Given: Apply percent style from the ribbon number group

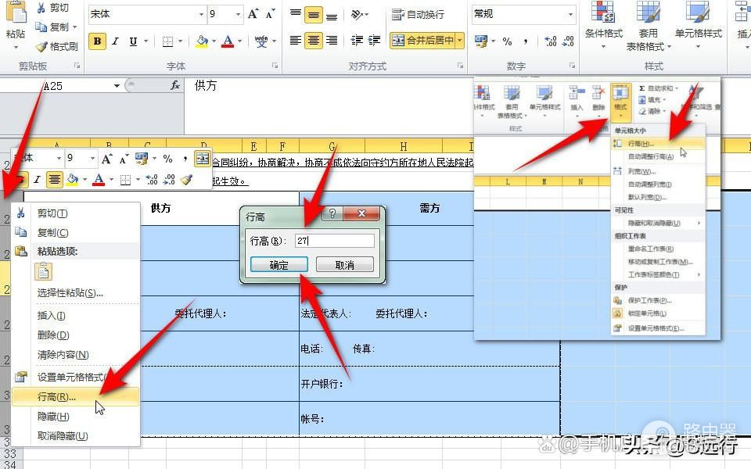Looking at the screenshot, I should (x=507, y=41).
